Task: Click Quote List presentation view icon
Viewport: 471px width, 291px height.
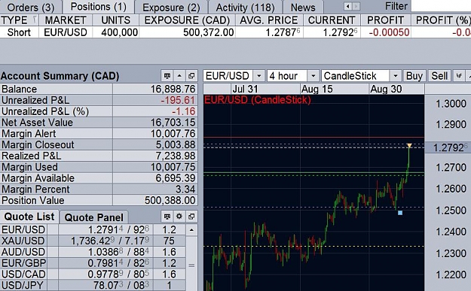Action: [167, 216]
